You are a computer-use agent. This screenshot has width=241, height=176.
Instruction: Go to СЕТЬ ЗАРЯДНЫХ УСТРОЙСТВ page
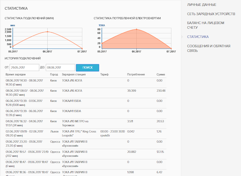211,14
